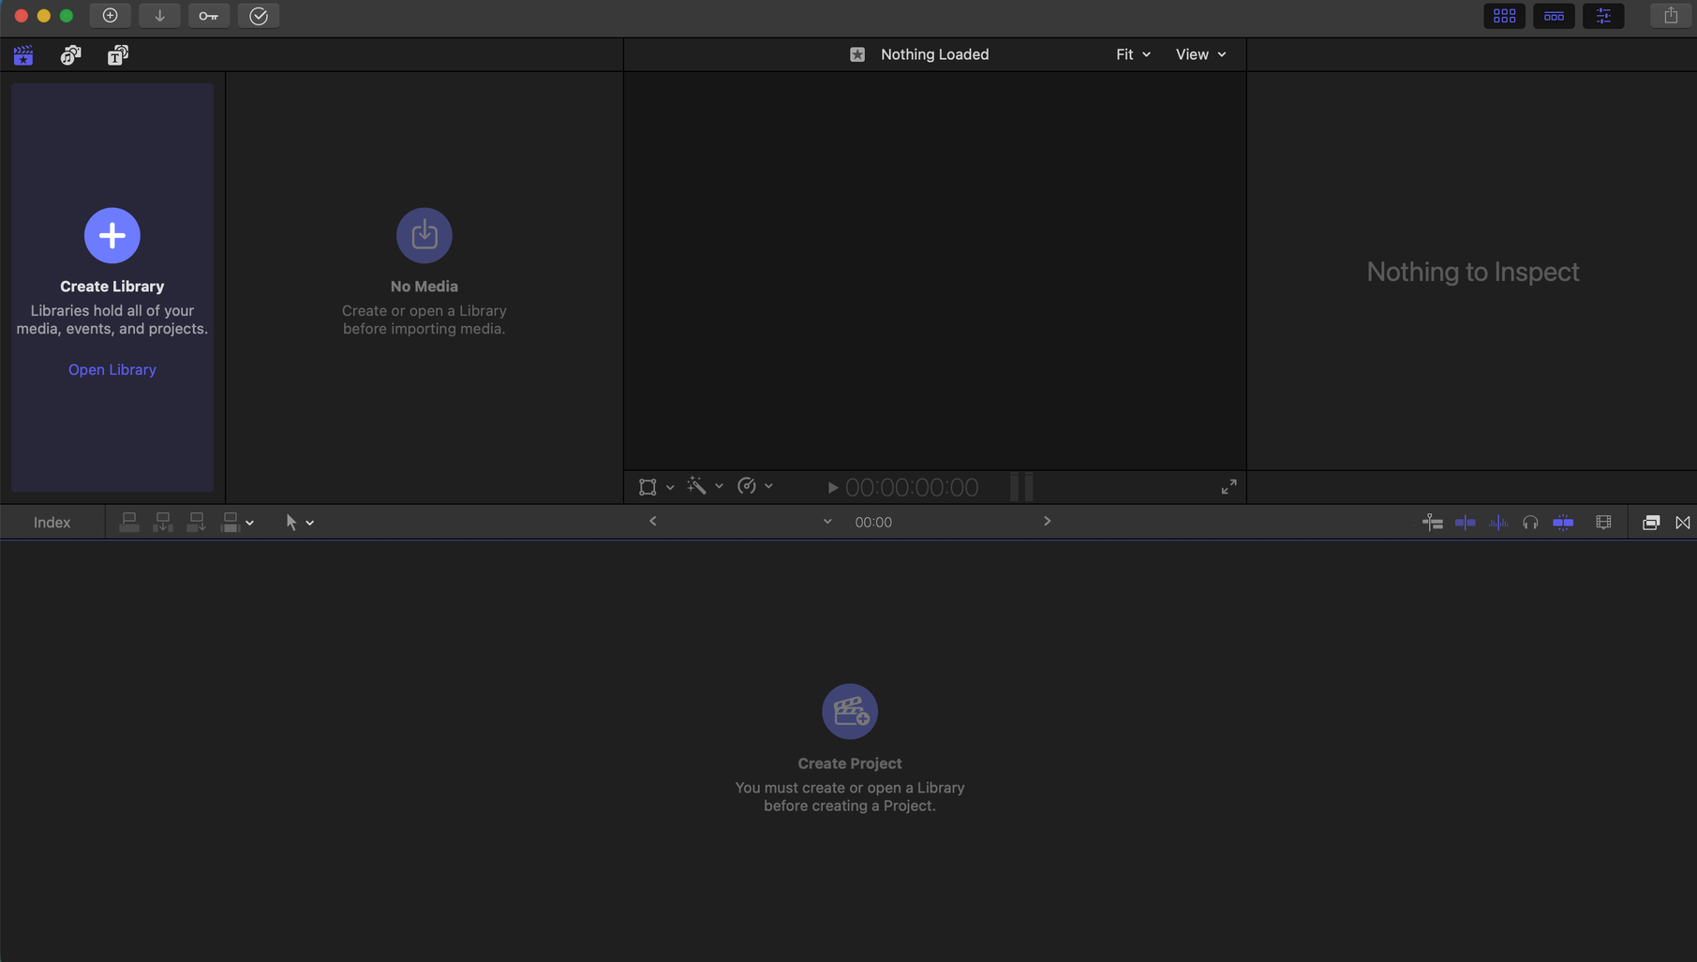Open the Titles and Generators sidebar
The image size is (1697, 962).
pyautogui.click(x=117, y=55)
